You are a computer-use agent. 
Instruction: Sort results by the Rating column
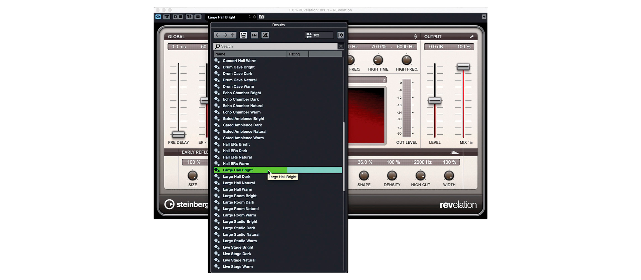[x=298, y=54]
